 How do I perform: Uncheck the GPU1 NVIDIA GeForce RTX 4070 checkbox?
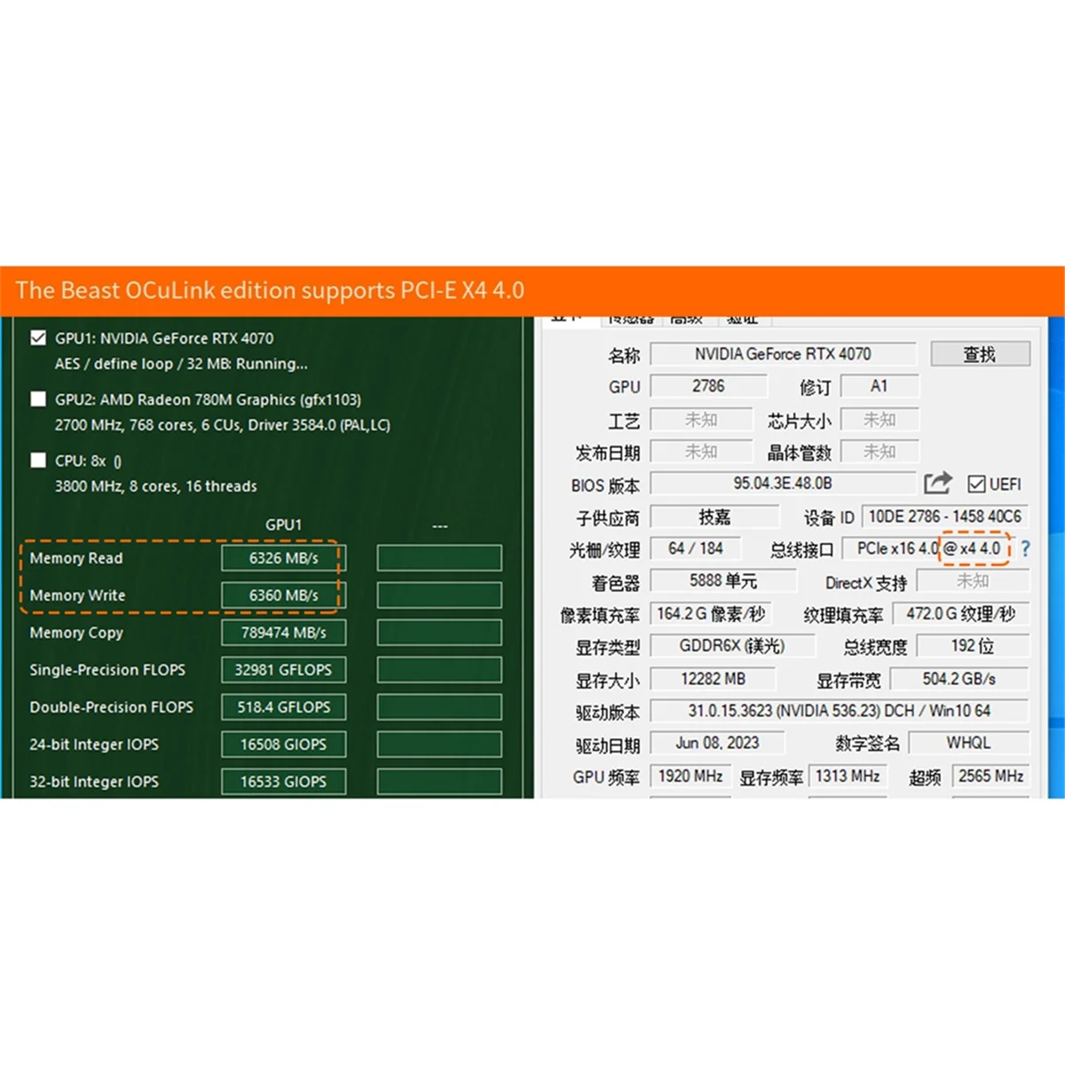[38, 338]
